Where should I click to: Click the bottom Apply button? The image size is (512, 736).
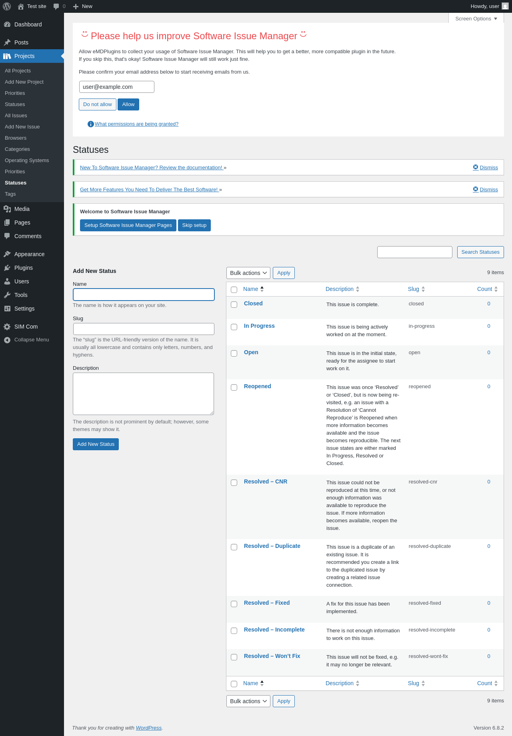coord(284,701)
